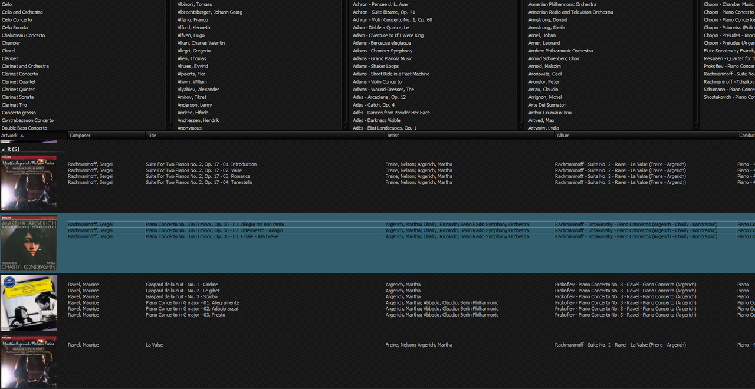Image resolution: width=755 pixels, height=389 pixels.
Task: Open the artwork beside Gaspard de la nuit tracks
Action: point(29,302)
